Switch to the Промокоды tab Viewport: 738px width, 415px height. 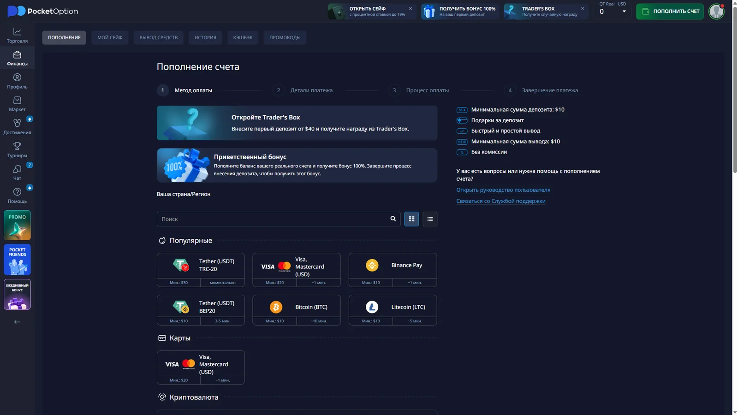click(285, 37)
